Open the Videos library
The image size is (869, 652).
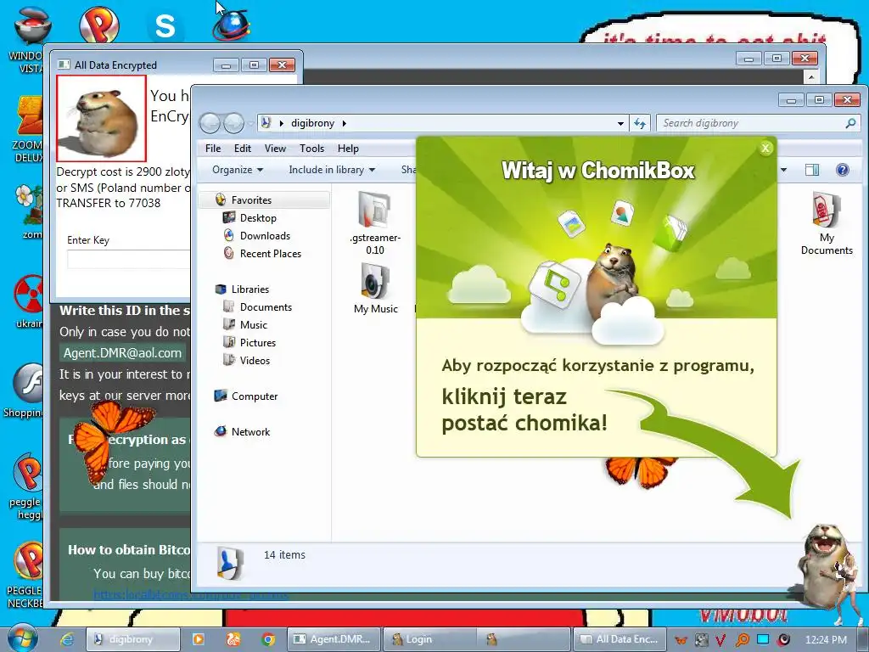pos(255,360)
